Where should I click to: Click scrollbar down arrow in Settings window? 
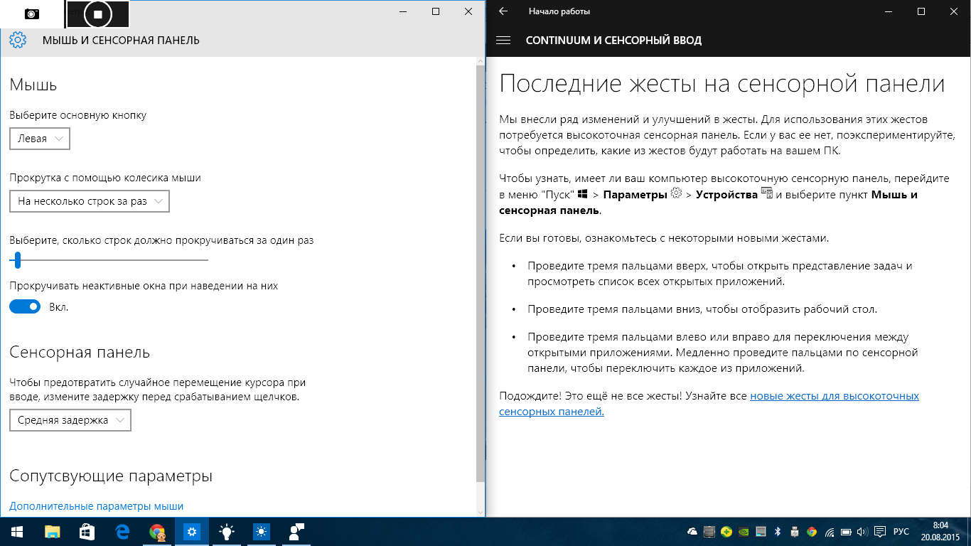pos(481,512)
